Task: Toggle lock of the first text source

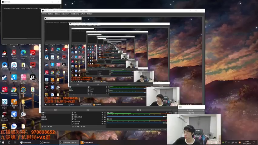Action: (x=105, y=112)
